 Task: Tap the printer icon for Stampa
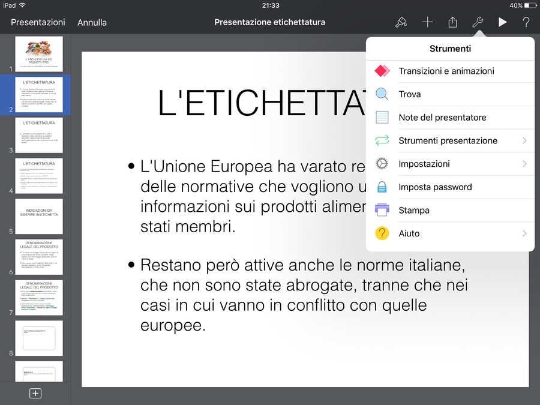pyautogui.click(x=382, y=210)
